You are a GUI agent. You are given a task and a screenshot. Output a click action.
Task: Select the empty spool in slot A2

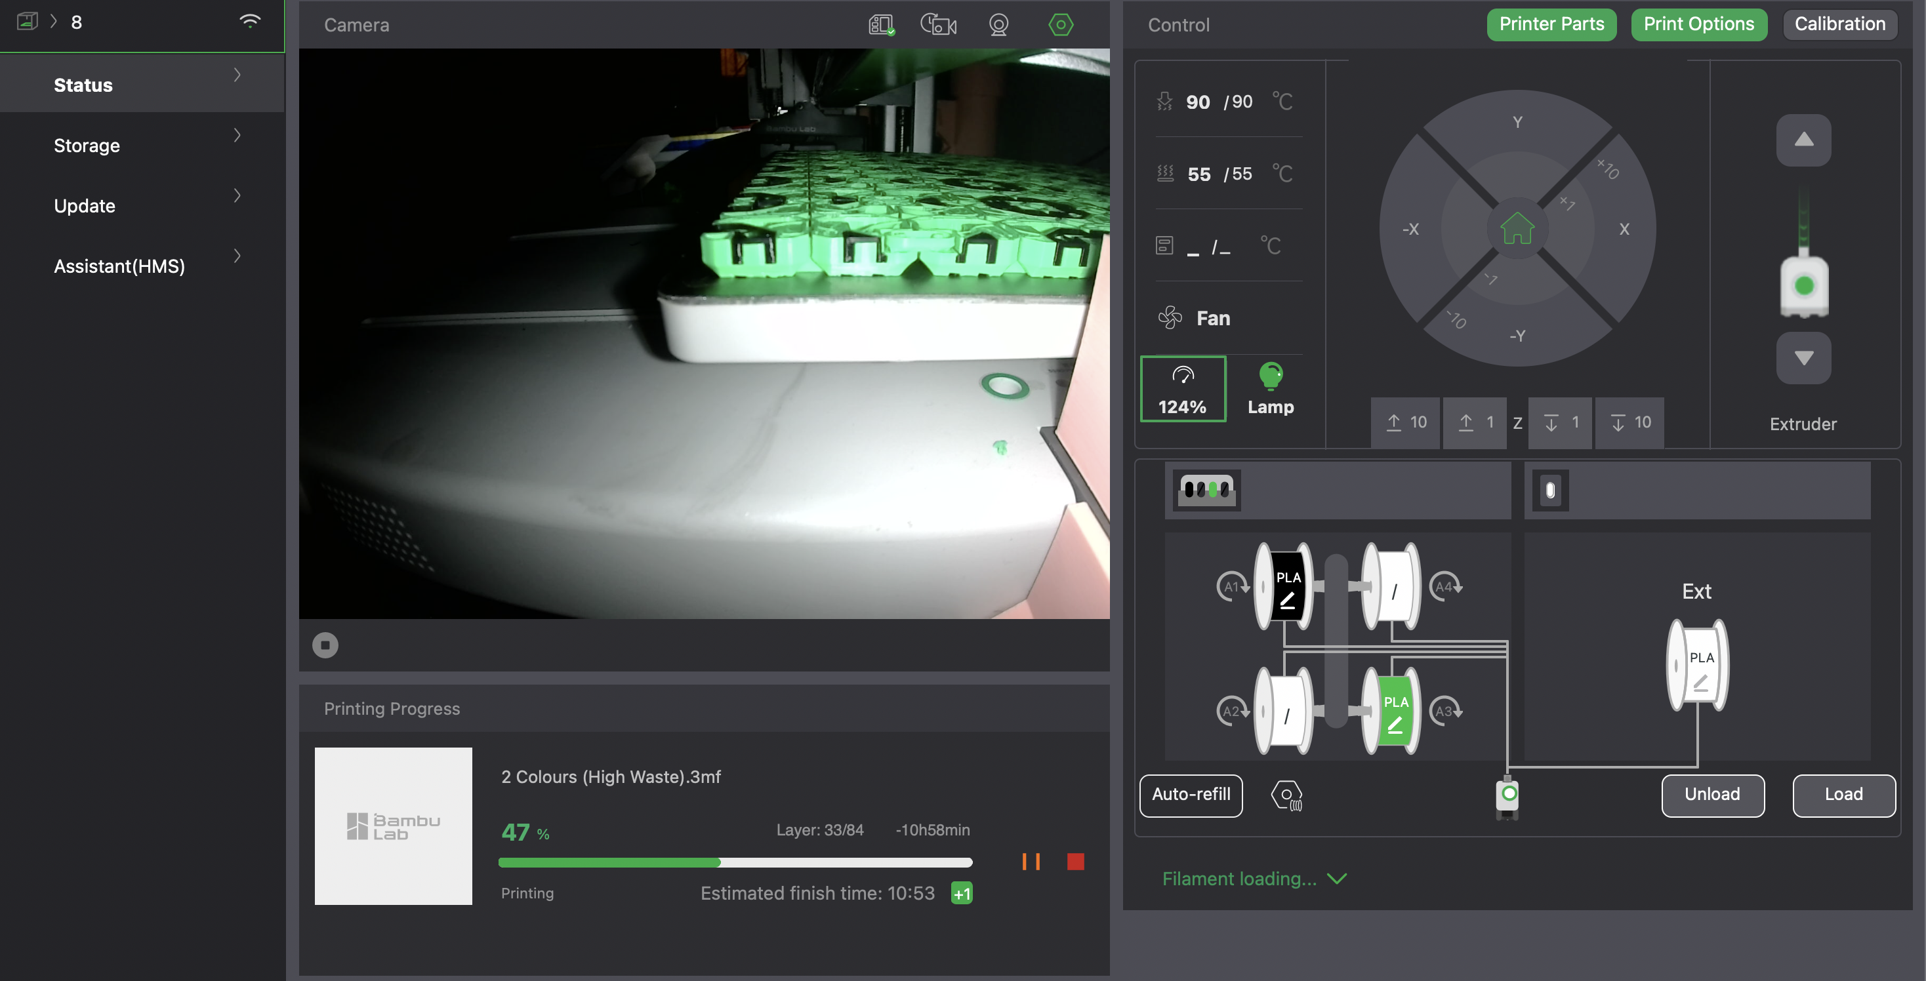(x=1284, y=711)
